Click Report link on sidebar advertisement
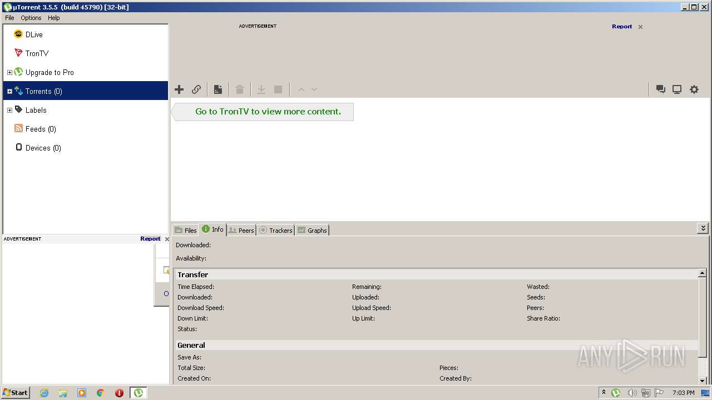Image resolution: width=712 pixels, height=400 pixels. (150, 239)
